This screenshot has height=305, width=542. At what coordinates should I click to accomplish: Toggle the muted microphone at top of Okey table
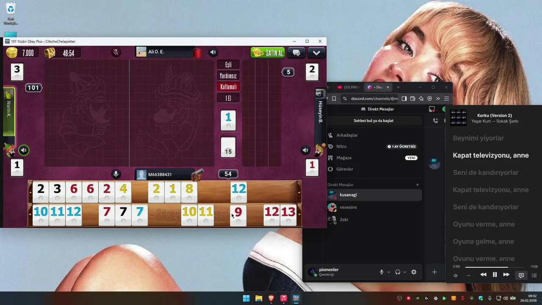(116, 52)
